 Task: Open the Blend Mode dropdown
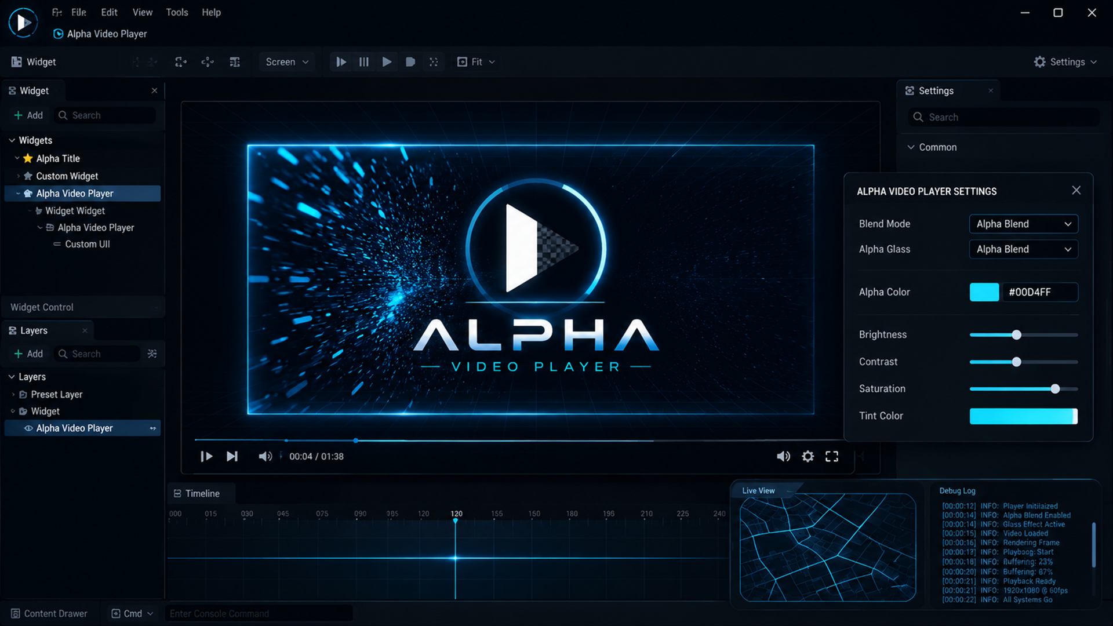point(1024,224)
